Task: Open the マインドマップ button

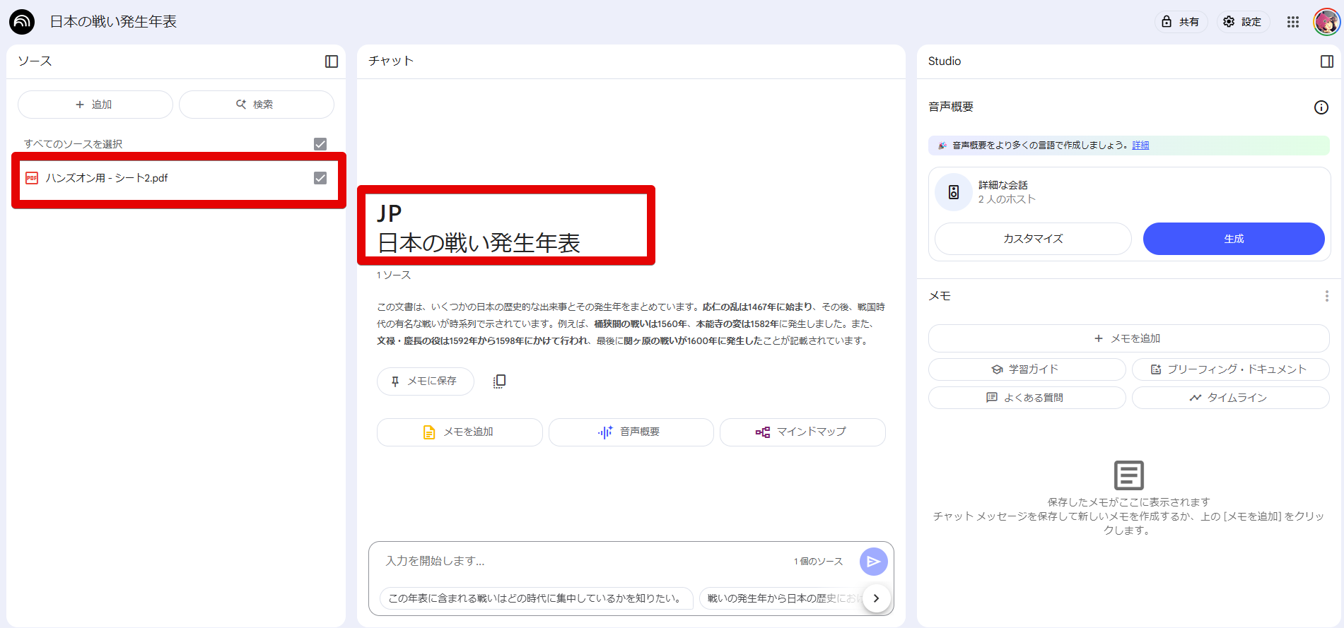Action: pos(802,432)
